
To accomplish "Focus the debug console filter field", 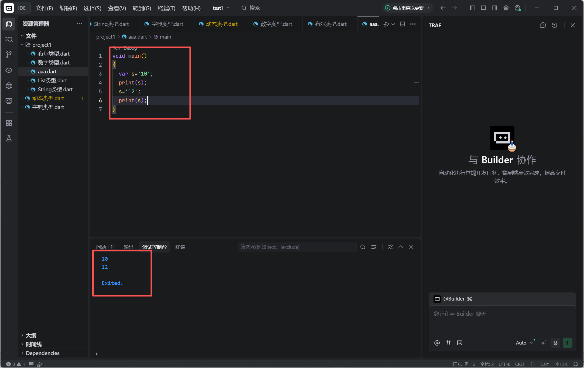I will click(x=297, y=247).
